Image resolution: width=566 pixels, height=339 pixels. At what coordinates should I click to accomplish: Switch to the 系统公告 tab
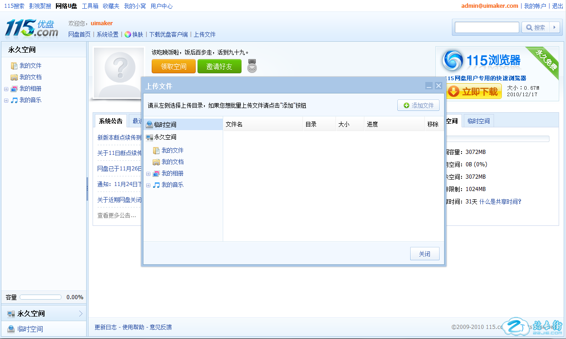(x=110, y=121)
